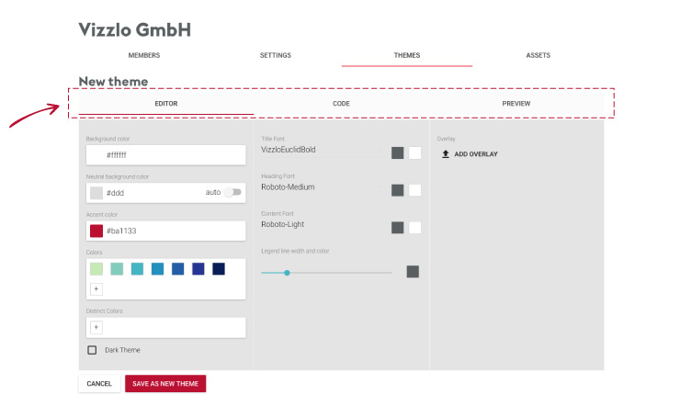Pick the Title Font dark grey swatch
The image size is (680, 406).
(398, 153)
